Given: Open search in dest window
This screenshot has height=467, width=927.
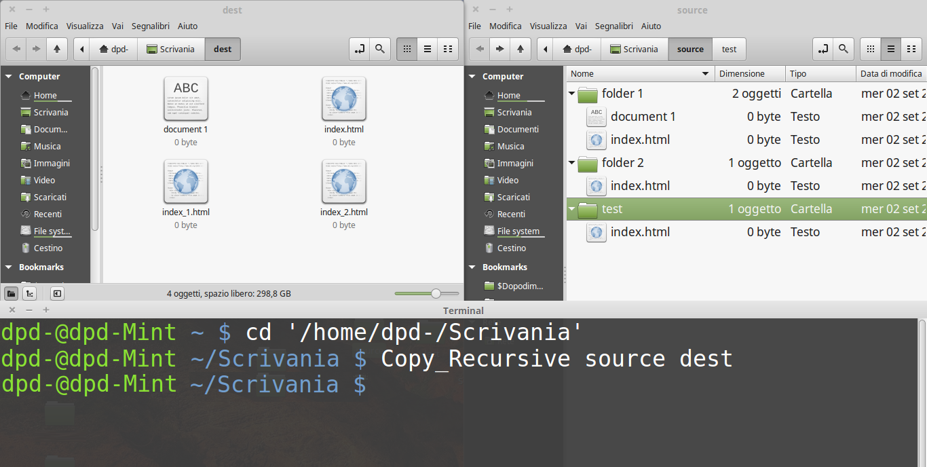Looking at the screenshot, I should [380, 49].
